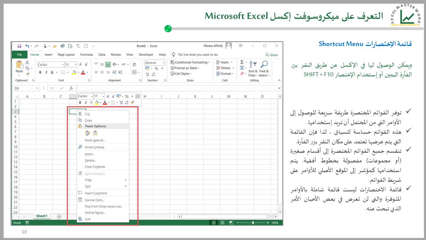Click the Mossa AlFaify account picture
This screenshot has height=240, width=426.
229,46
